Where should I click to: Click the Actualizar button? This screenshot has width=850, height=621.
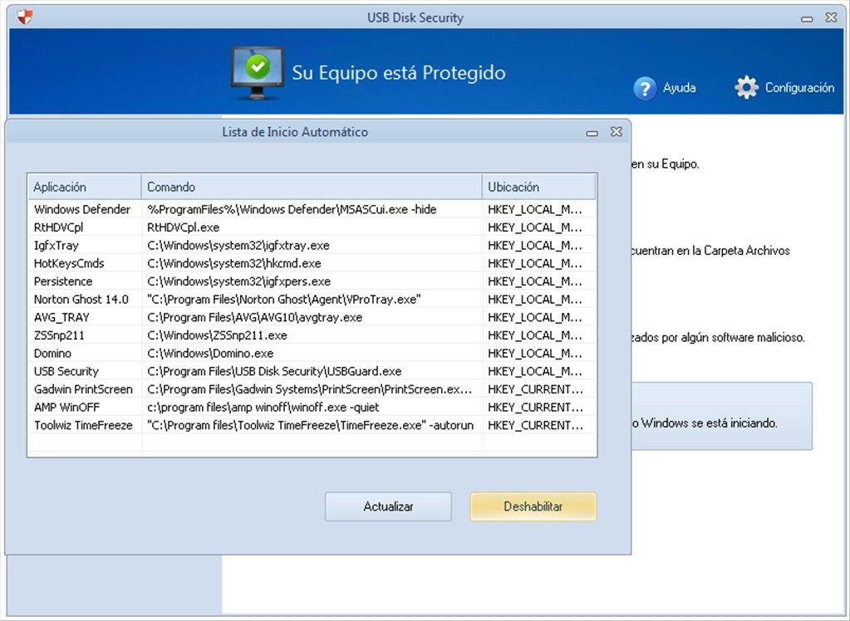388,506
